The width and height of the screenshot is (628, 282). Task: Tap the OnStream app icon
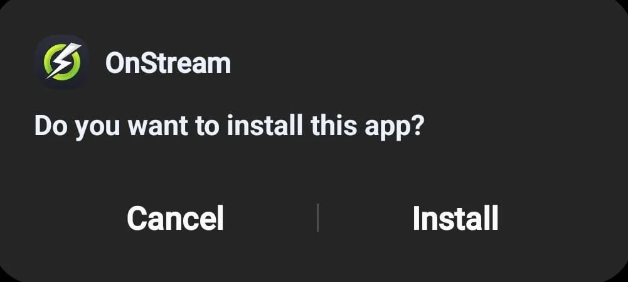61,62
